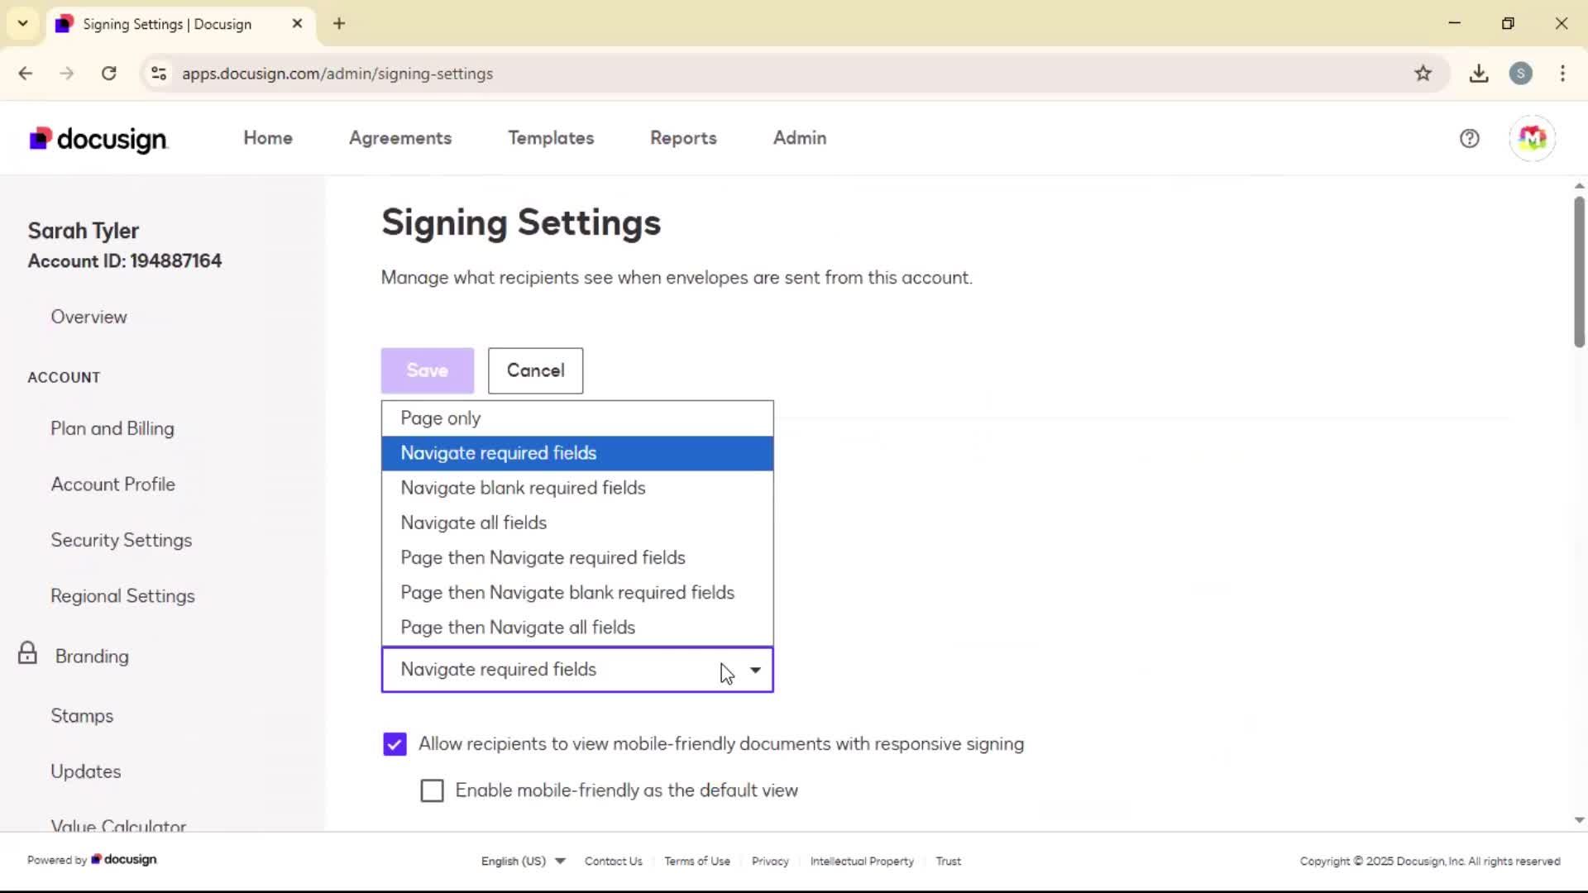The width and height of the screenshot is (1588, 893).
Task: Click the Save button
Action: [428, 370]
